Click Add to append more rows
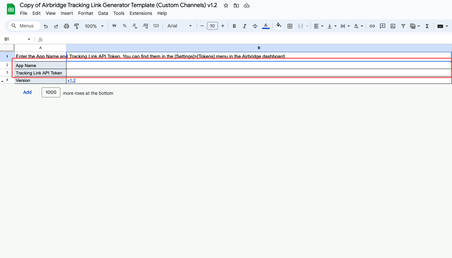The width and height of the screenshot is (452, 258). [x=27, y=93]
